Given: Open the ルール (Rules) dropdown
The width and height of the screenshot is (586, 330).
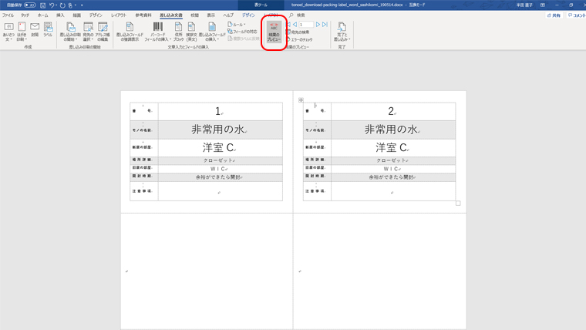Looking at the screenshot, I should [237, 25].
